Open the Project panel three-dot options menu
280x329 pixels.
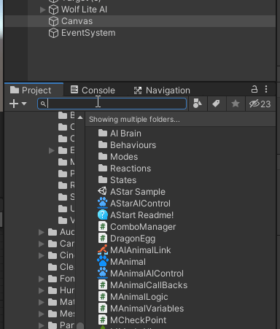click(266, 89)
